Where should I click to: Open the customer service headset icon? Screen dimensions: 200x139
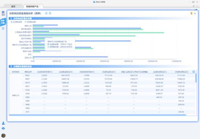point(3,129)
